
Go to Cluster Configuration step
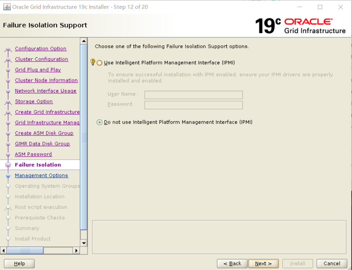[x=41, y=59]
